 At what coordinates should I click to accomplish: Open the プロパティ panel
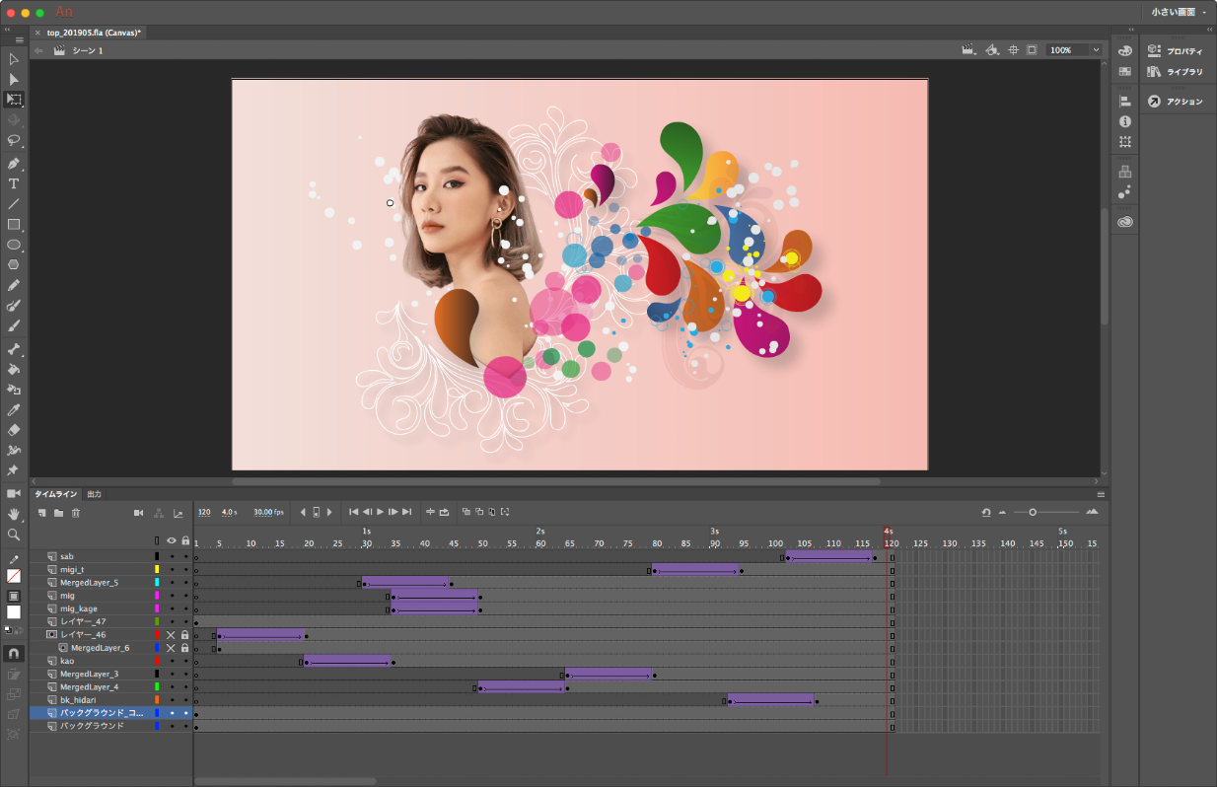[1176, 51]
